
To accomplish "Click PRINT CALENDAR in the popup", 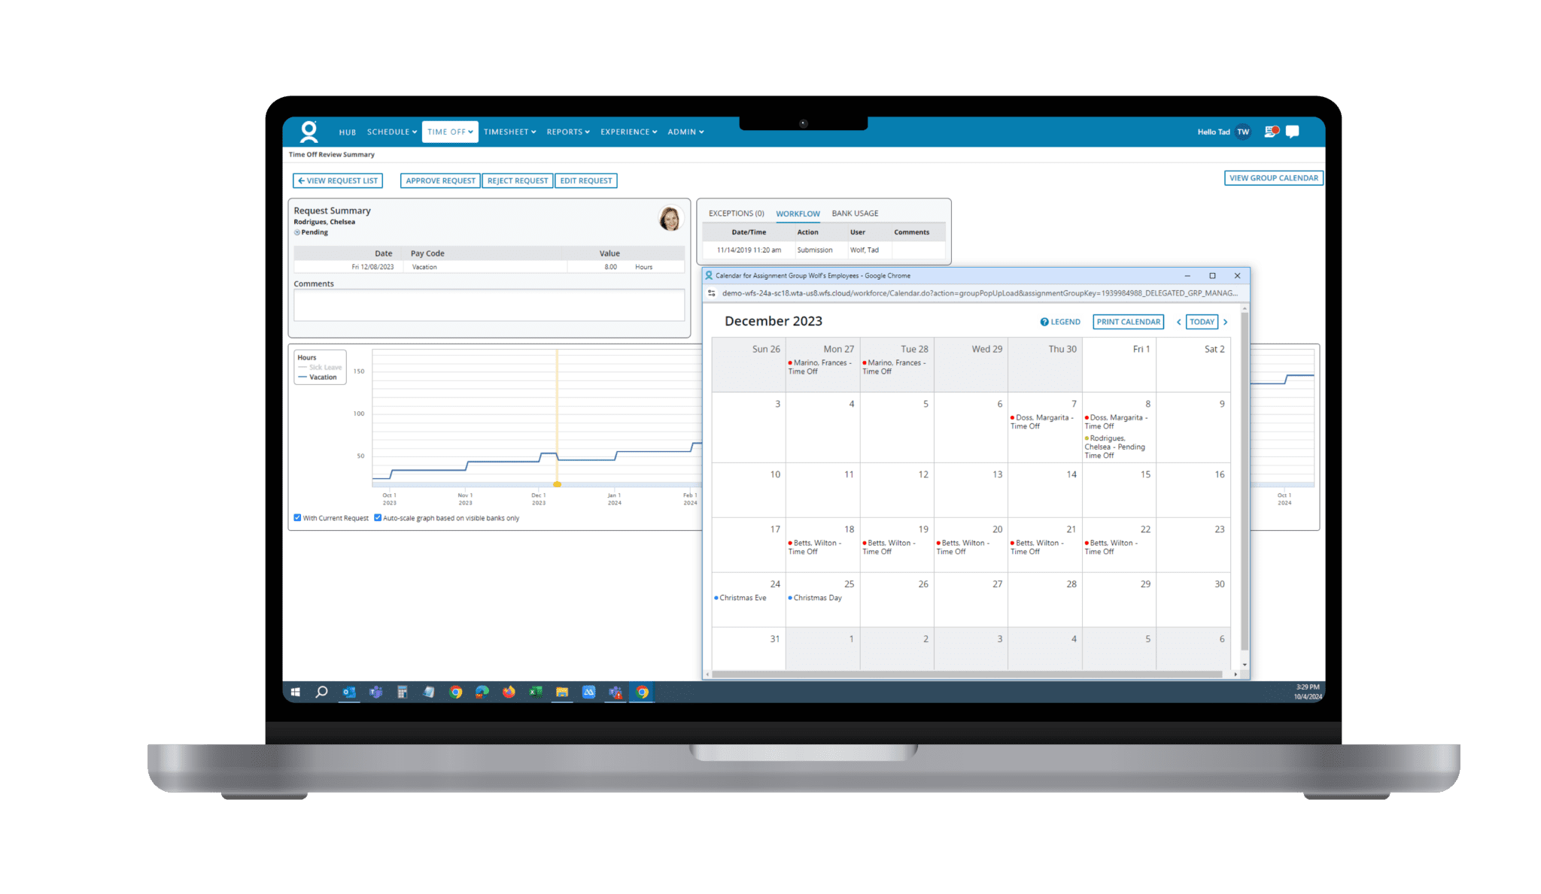I will coord(1128,321).
